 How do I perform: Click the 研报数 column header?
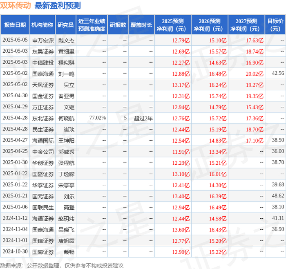pyautogui.click(x=118, y=25)
